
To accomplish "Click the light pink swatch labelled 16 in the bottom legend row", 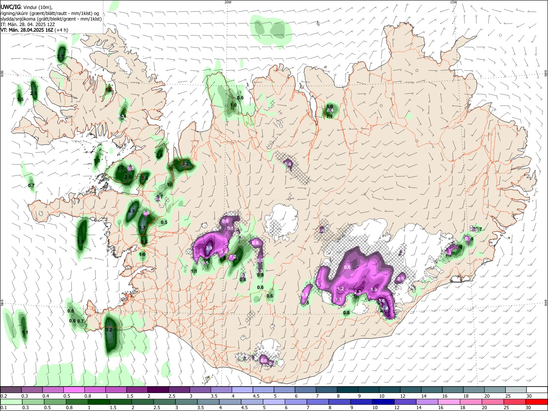I will pos(449,402).
